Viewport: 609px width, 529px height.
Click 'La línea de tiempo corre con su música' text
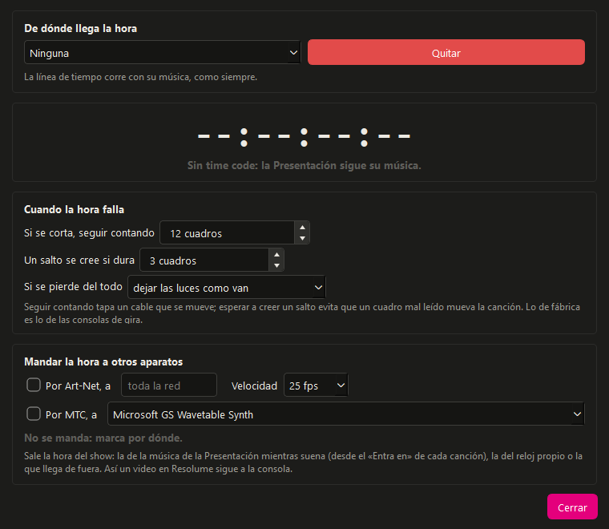click(140, 77)
